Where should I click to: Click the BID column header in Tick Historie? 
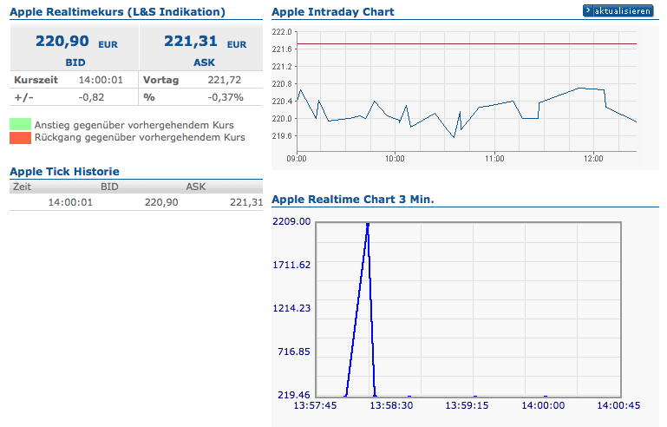point(109,187)
